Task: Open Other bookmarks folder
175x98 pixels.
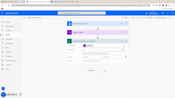Action: click(x=168, y=8)
